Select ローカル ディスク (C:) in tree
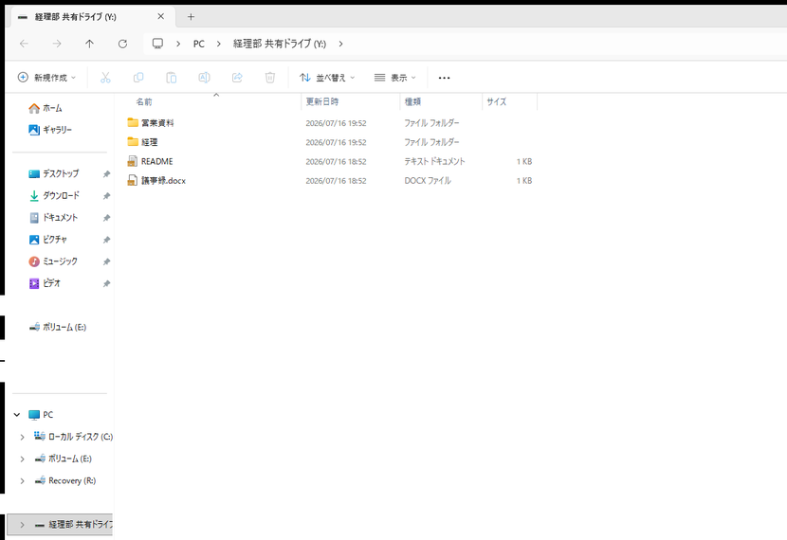The width and height of the screenshot is (787, 540). pyautogui.click(x=73, y=437)
